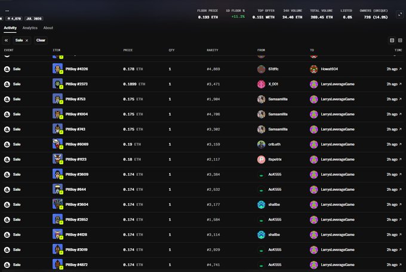This screenshot has height=272, width=406.
Task: Open PitBoy #4128 item link
Action: pos(76,234)
